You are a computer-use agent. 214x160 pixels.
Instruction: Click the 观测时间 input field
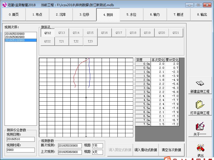[x=21, y=150]
